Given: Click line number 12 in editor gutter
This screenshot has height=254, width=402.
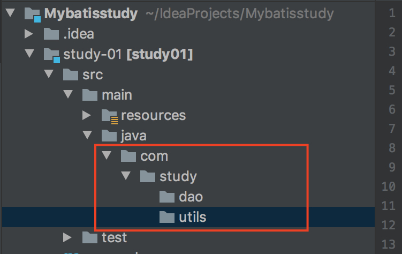Looking at the screenshot, I should 389,226.
